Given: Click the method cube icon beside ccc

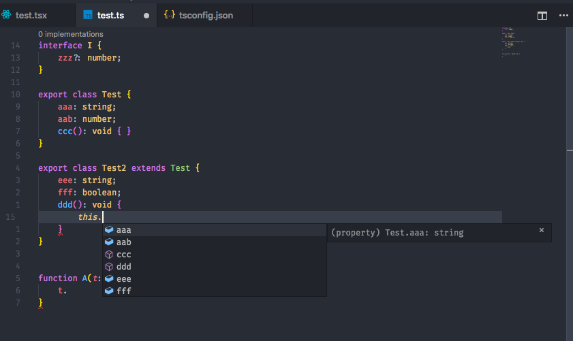Looking at the screenshot, I should [x=109, y=255].
